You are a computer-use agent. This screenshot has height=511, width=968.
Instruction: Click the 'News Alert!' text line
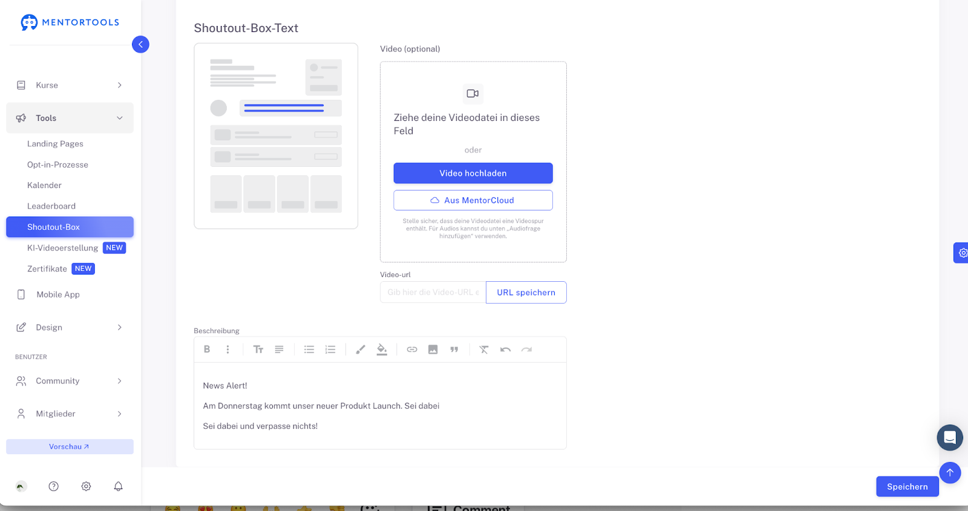[225, 386]
